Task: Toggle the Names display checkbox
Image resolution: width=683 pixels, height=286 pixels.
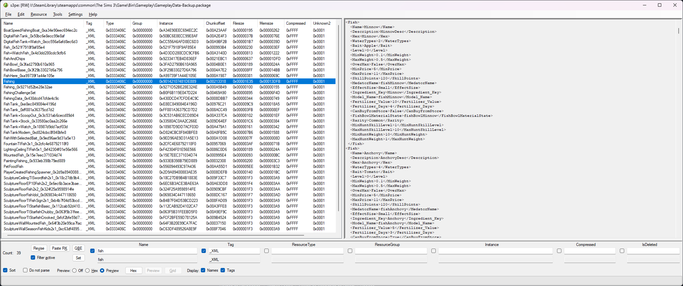Action: (203, 270)
